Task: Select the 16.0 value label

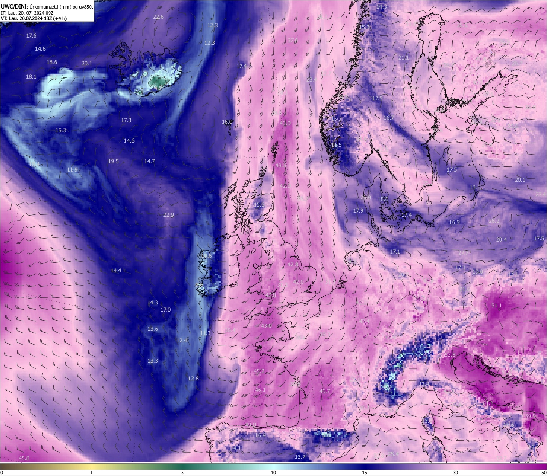Action: (227, 122)
